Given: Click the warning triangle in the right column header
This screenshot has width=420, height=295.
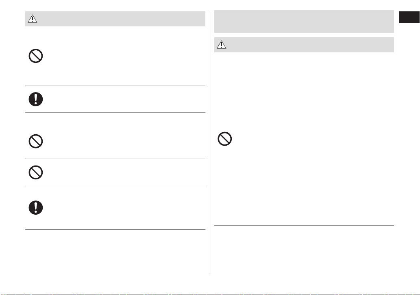Looking at the screenshot, I should [222, 45].
